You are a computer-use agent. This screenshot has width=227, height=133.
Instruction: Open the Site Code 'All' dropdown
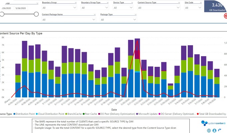(193, 8)
